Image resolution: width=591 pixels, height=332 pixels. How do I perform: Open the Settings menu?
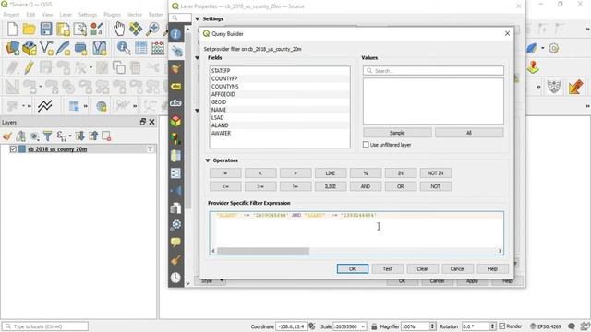(88, 15)
